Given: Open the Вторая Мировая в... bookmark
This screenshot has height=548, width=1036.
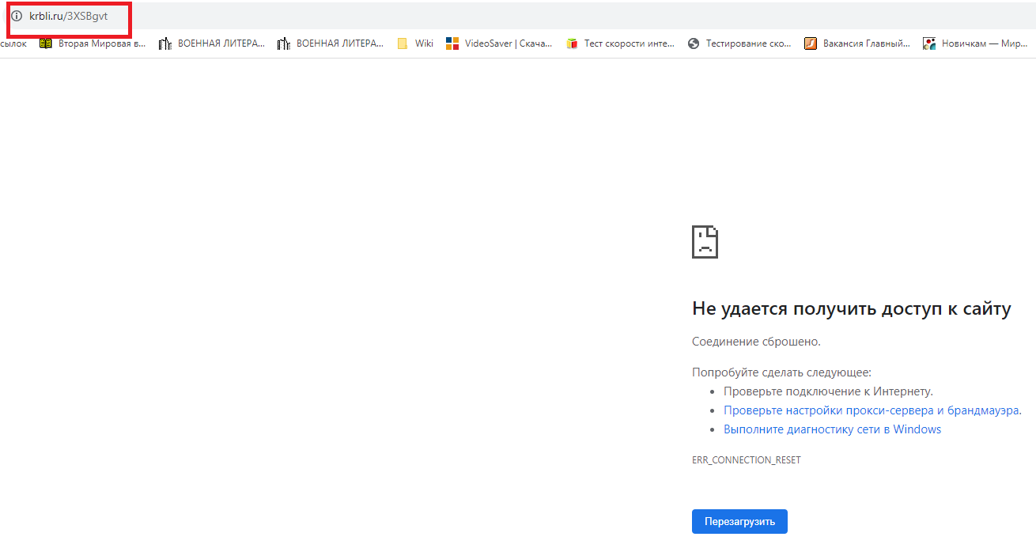Looking at the screenshot, I should point(93,43).
